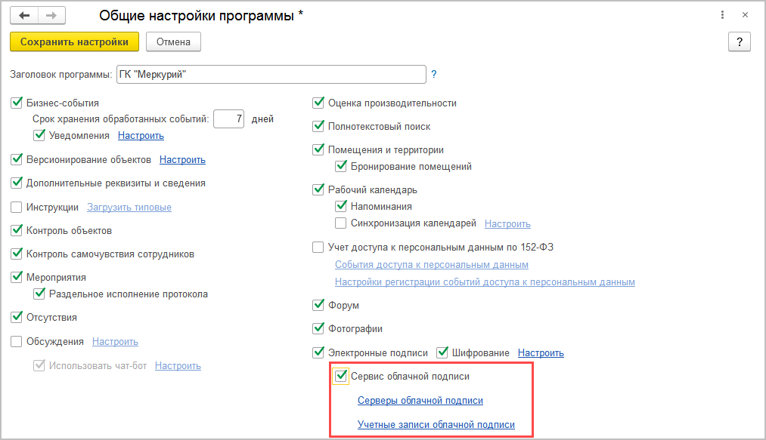766x440 pixels.
Task: Open help with the question mark button
Action: [739, 42]
